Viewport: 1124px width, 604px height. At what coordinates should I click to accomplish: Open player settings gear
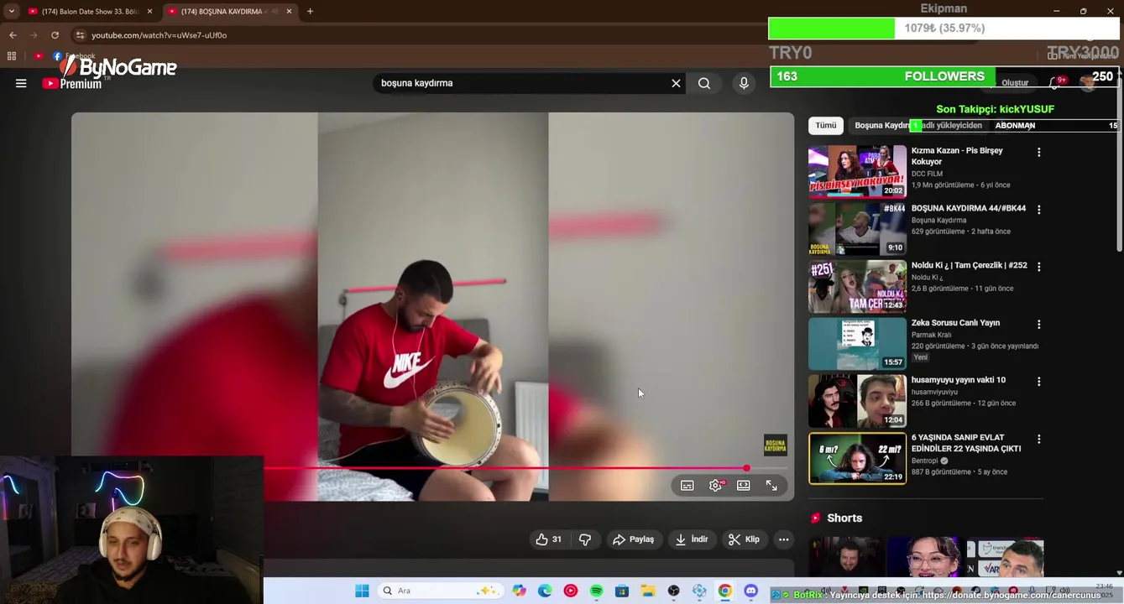pyautogui.click(x=715, y=485)
